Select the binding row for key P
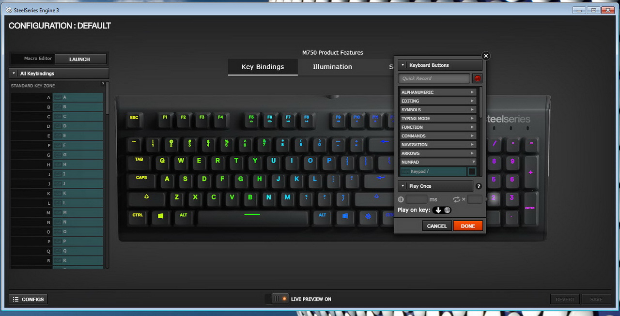 point(57,241)
